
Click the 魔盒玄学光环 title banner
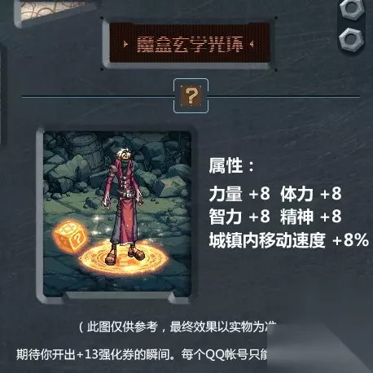tap(190, 44)
